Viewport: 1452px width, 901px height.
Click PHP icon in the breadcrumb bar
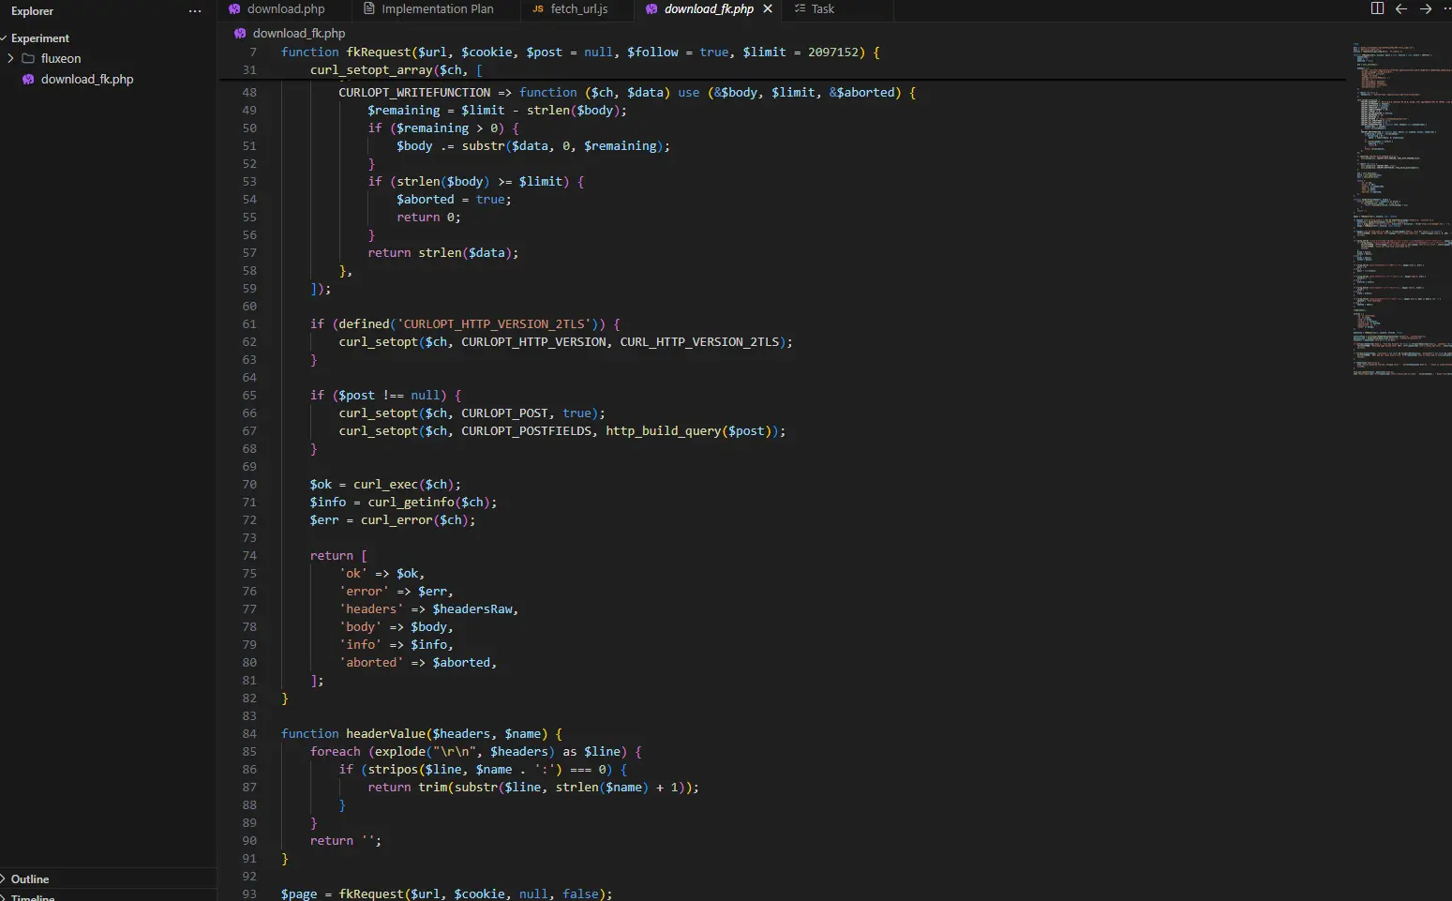[x=240, y=33]
